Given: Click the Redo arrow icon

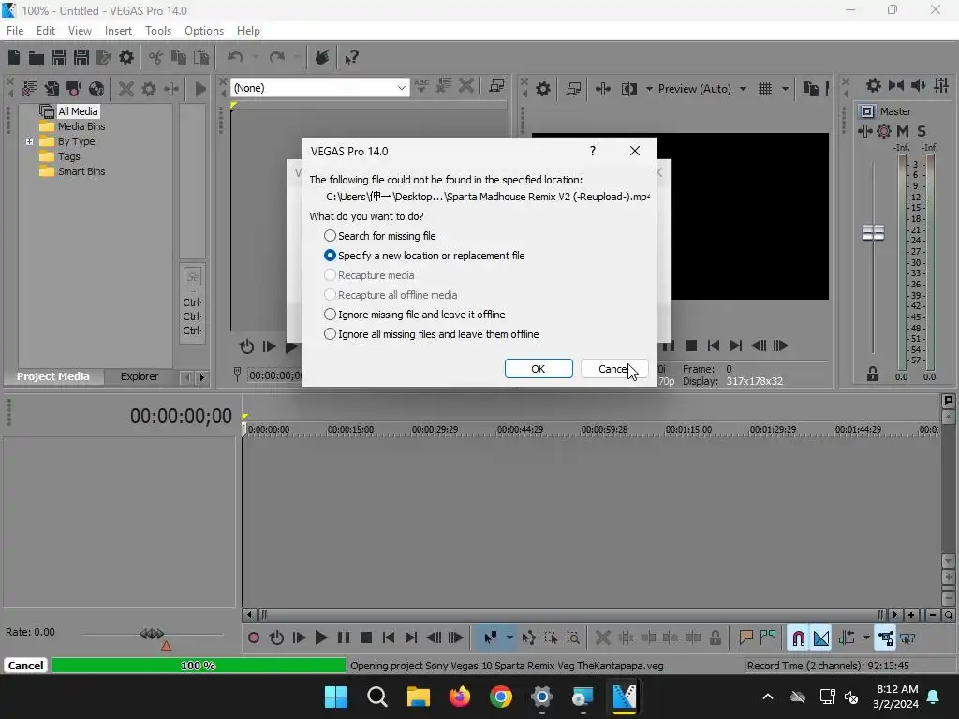Looking at the screenshot, I should 277,57.
